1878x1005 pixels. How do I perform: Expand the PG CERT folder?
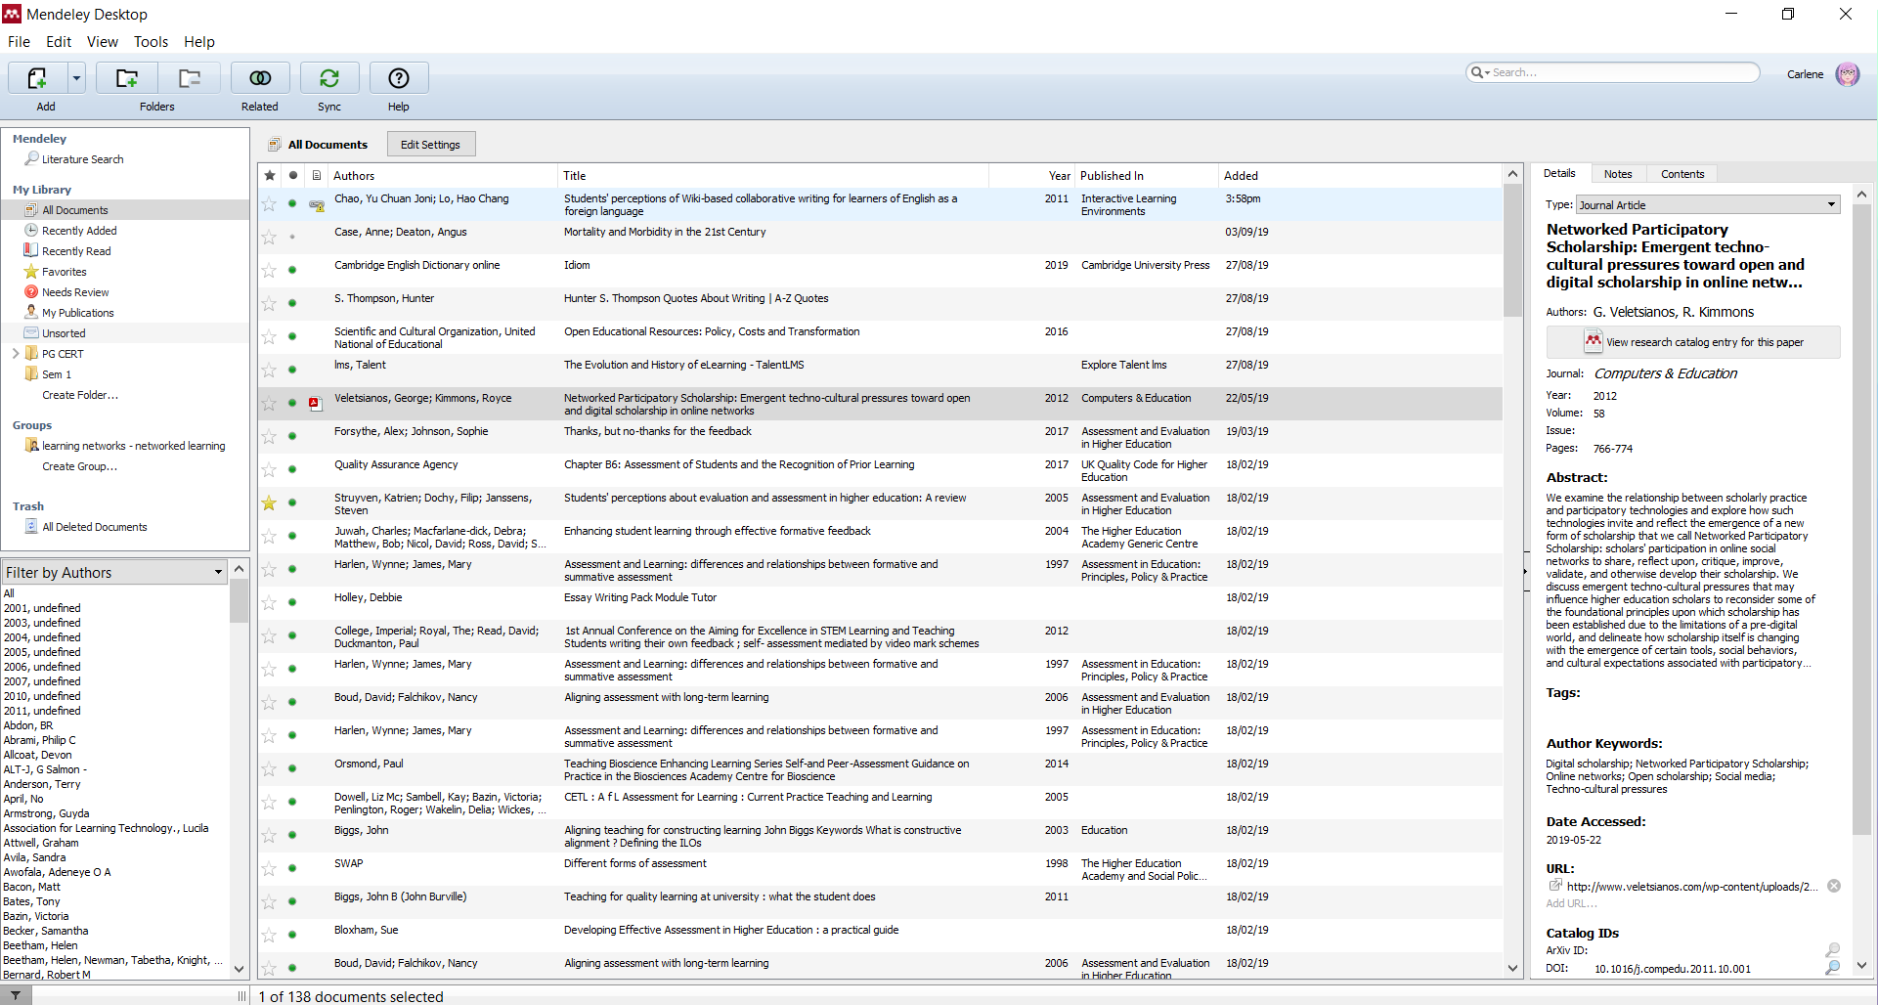pyautogui.click(x=16, y=353)
